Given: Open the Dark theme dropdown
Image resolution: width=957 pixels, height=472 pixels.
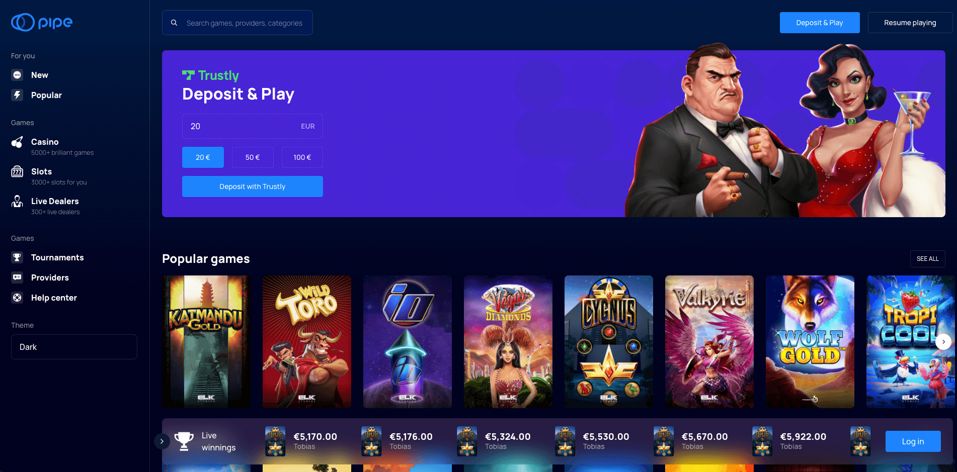Looking at the screenshot, I should (74, 347).
